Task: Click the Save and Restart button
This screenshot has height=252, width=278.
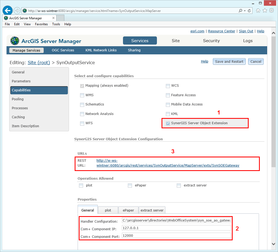Action: pos(229,61)
